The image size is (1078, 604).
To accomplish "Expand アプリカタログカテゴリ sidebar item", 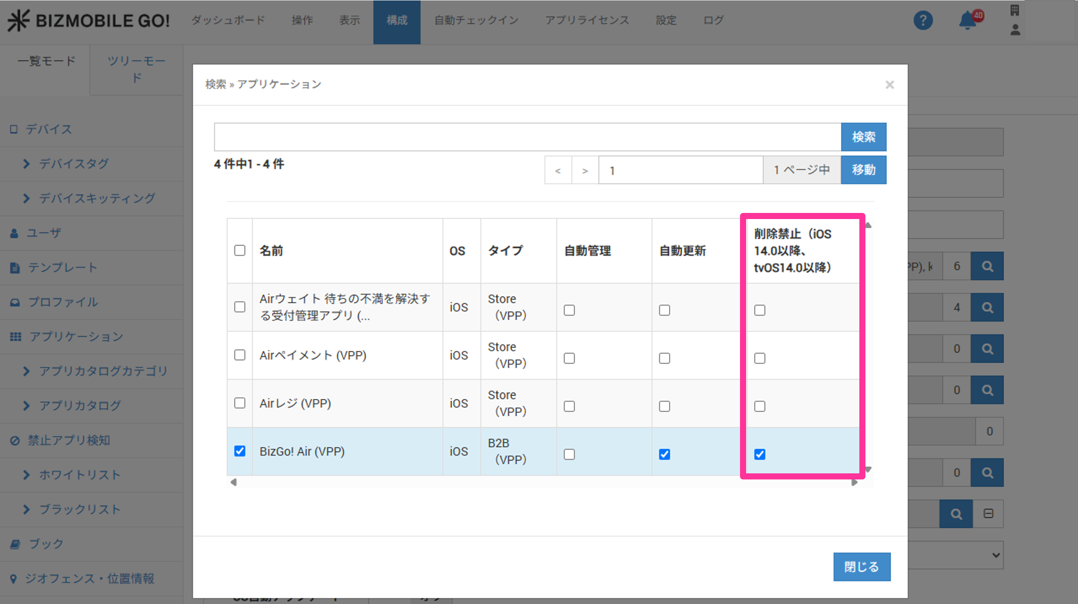I will tap(103, 371).
